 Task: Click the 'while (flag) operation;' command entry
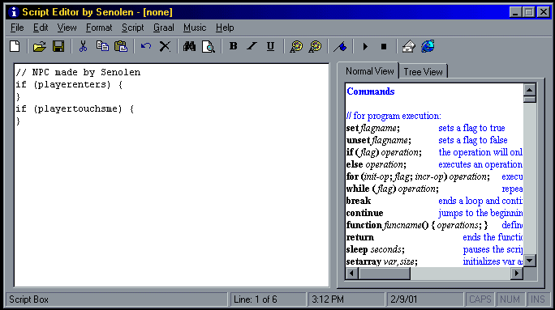pyautogui.click(x=393, y=189)
